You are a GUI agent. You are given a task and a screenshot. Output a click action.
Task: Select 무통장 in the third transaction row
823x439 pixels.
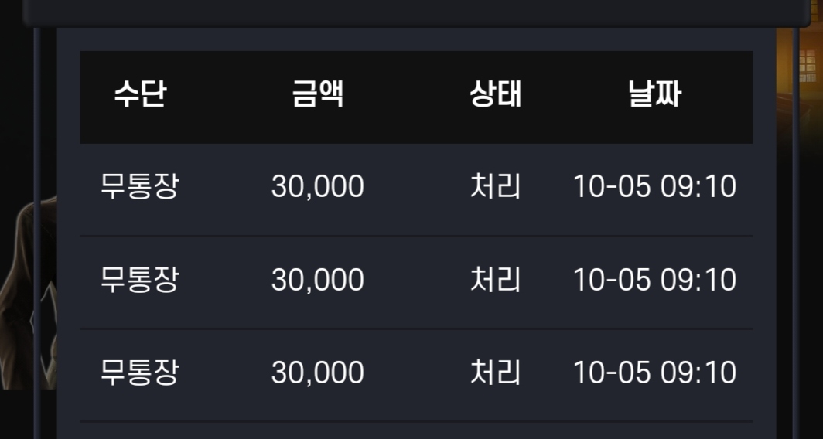click(139, 372)
